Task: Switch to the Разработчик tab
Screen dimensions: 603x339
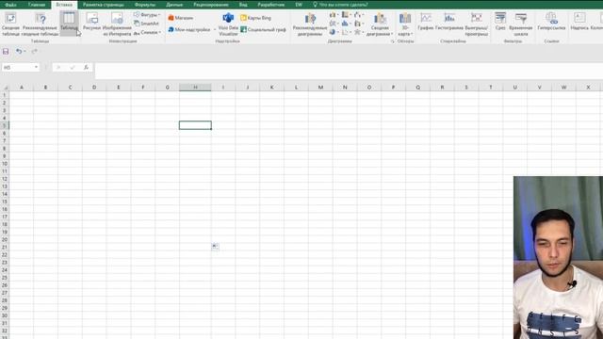Action: [271, 5]
